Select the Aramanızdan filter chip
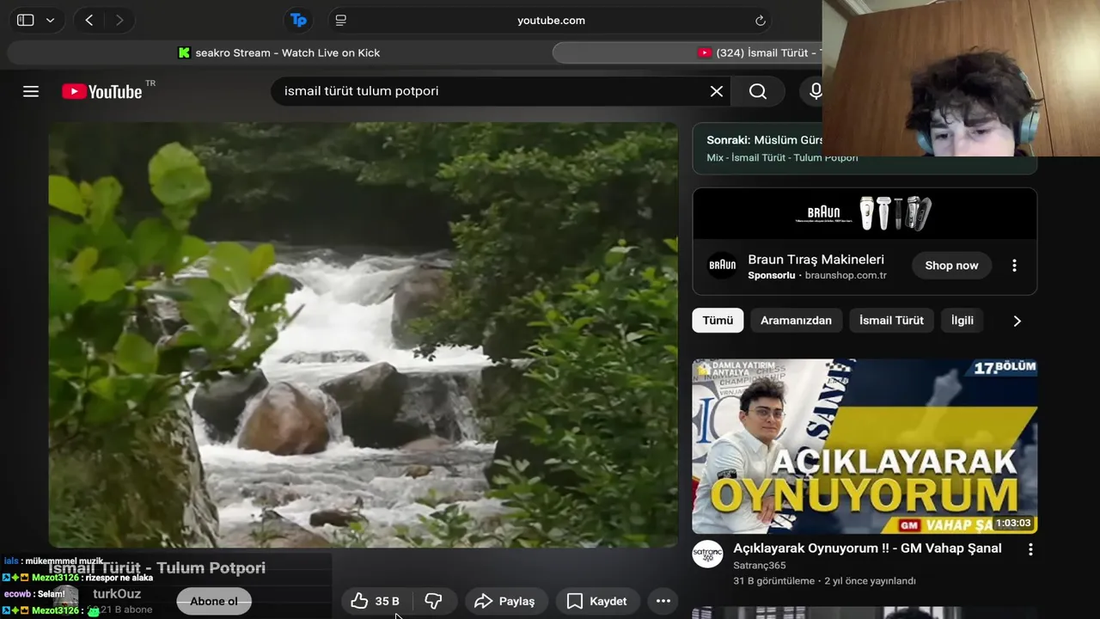 pyautogui.click(x=796, y=320)
